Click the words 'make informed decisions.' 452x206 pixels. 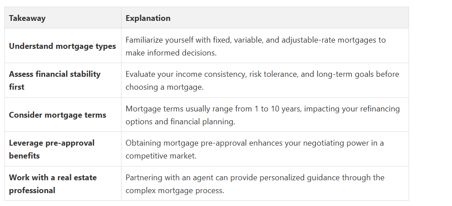[171, 53]
